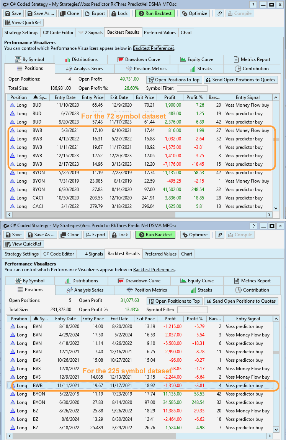Switch to Equity Curve visualizer in the upper window
The width and height of the screenshot is (286, 440).
[196, 59]
